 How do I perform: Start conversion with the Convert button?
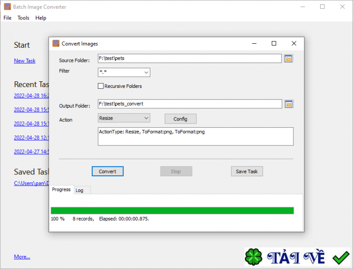[107, 171]
